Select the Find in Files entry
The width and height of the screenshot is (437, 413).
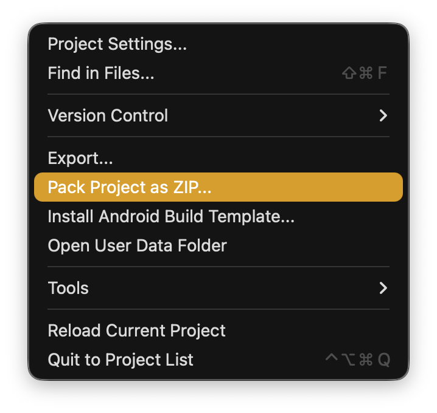pyautogui.click(x=100, y=73)
